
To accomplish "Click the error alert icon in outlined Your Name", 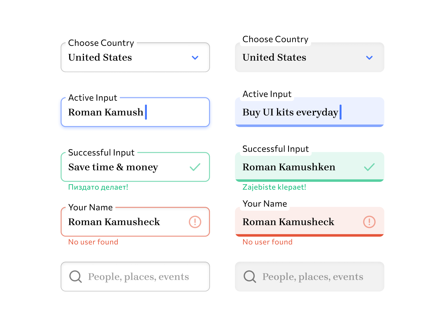I will point(195,222).
